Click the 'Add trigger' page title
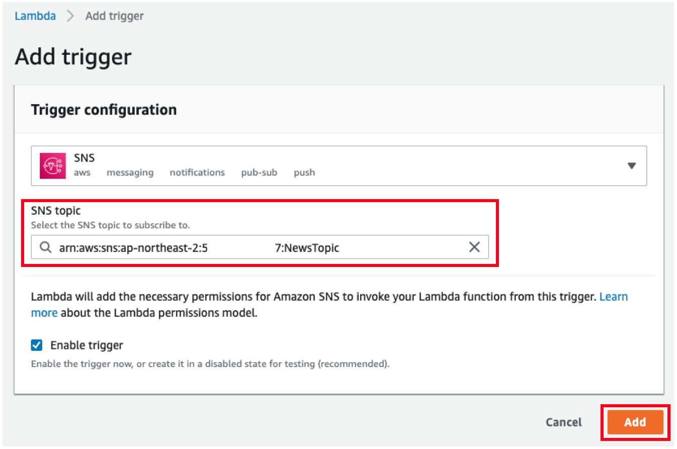The image size is (677, 449). tap(73, 57)
